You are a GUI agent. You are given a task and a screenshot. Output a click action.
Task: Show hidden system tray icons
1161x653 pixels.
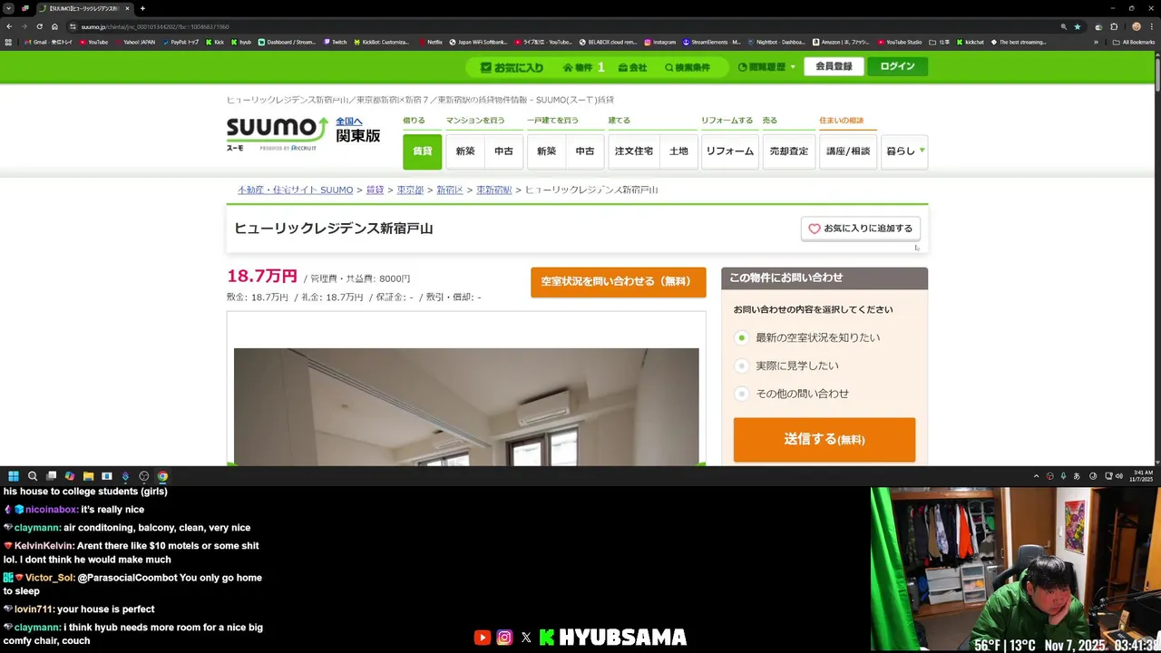1036,476
